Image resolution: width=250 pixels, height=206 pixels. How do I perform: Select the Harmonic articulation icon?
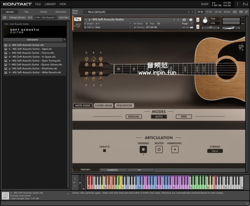pos(175,149)
